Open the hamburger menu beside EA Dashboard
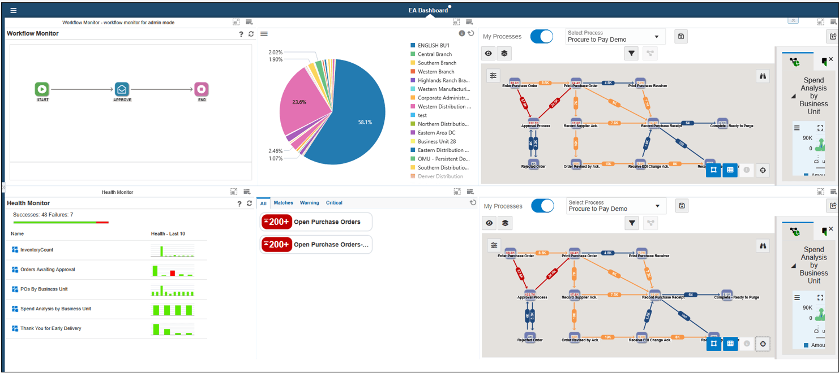This screenshot has width=839, height=373. [x=14, y=10]
